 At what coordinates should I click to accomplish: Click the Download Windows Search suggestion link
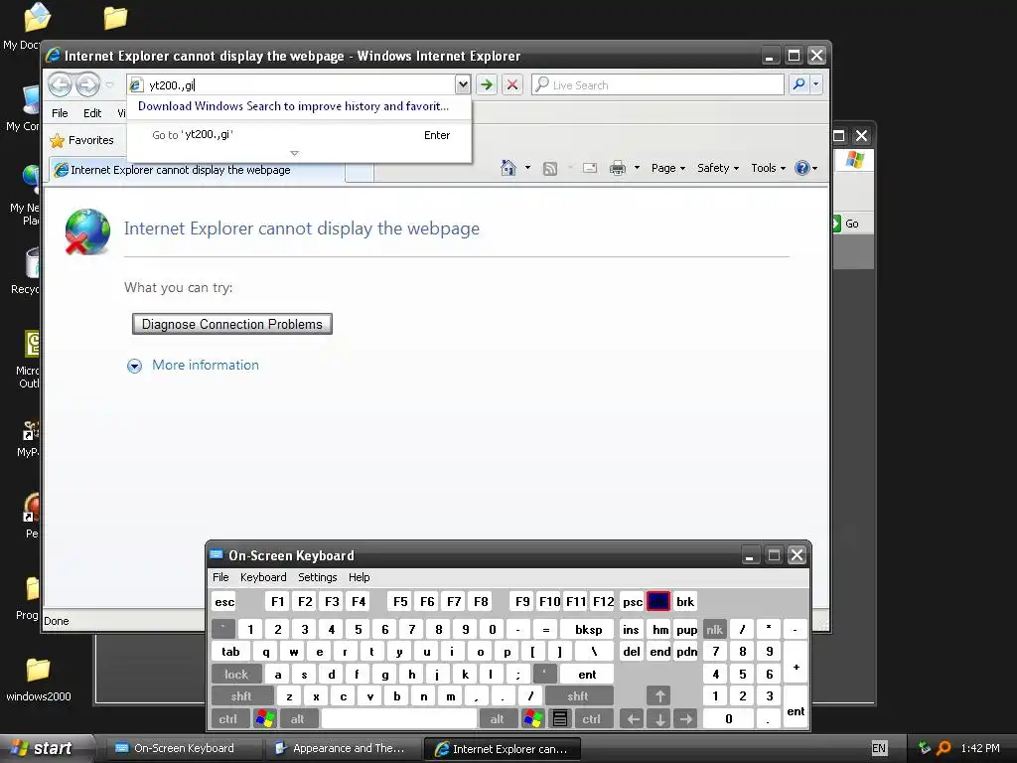(x=293, y=106)
